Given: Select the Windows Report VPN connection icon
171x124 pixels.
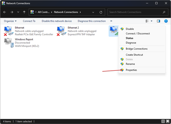Looking at the screenshot, I should 9,43.
